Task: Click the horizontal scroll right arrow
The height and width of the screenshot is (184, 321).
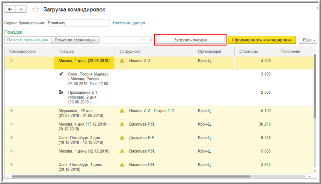Action: coord(309,177)
